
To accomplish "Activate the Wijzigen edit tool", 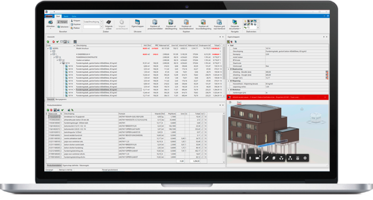I will pos(62,22).
